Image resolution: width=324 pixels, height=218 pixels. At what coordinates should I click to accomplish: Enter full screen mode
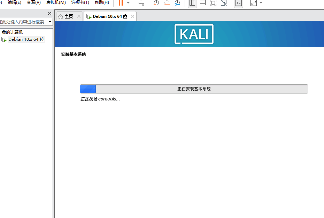tap(213, 3)
